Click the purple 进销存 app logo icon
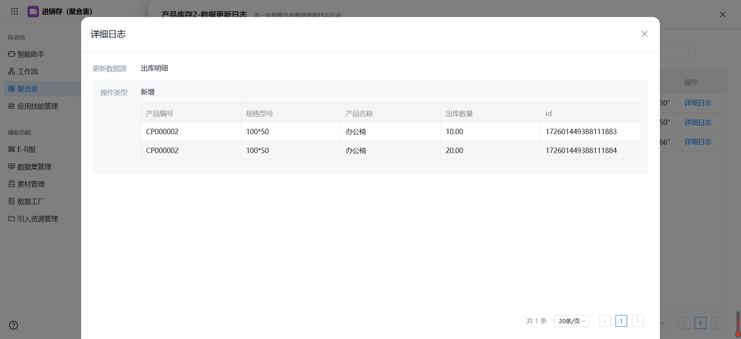 (x=33, y=12)
